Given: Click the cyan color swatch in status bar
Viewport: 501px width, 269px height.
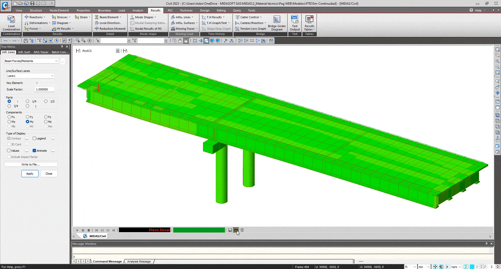Looking at the screenshot, I should tap(472, 267).
